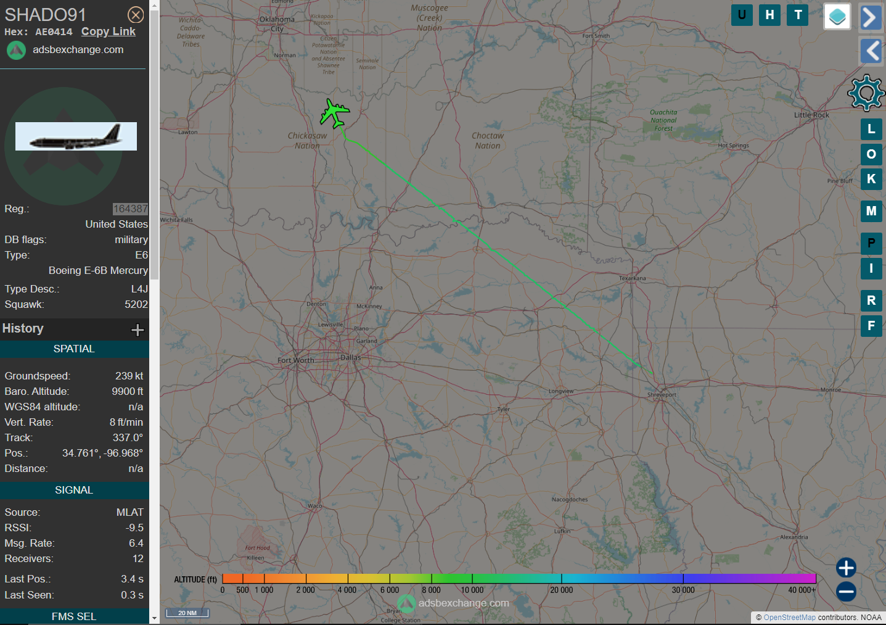Click the Copy Link hyperlink
Image resolution: width=886 pixels, height=625 pixels.
(109, 31)
